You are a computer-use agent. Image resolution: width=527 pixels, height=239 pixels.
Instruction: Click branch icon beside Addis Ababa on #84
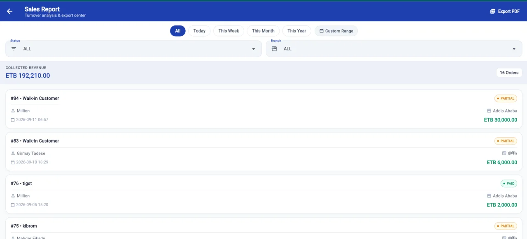tap(489, 111)
